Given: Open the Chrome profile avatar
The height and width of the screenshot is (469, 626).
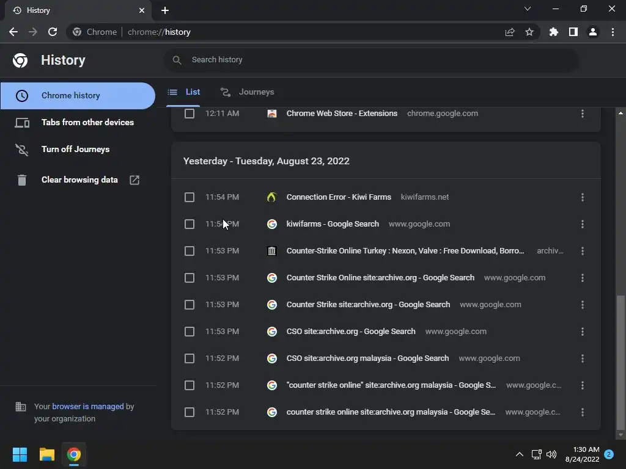Looking at the screenshot, I should click(x=593, y=32).
